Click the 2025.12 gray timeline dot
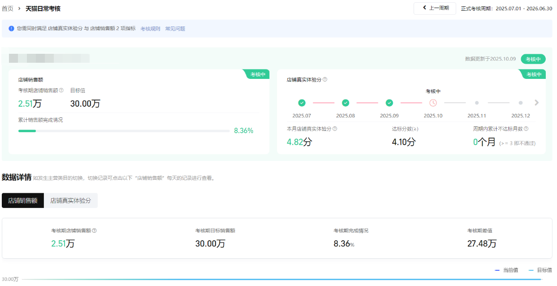The image size is (557, 286). pyautogui.click(x=521, y=103)
